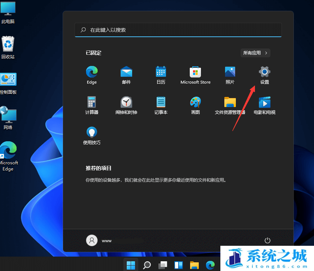Click the power button in Start menu
The image size is (314, 271).
[x=267, y=240]
